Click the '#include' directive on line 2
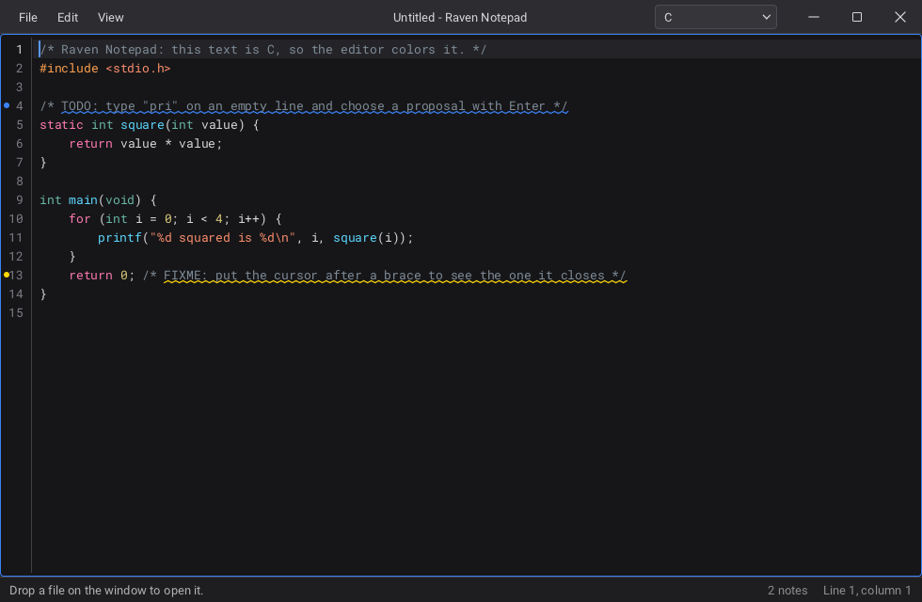The width and height of the screenshot is (922, 602). (69, 68)
